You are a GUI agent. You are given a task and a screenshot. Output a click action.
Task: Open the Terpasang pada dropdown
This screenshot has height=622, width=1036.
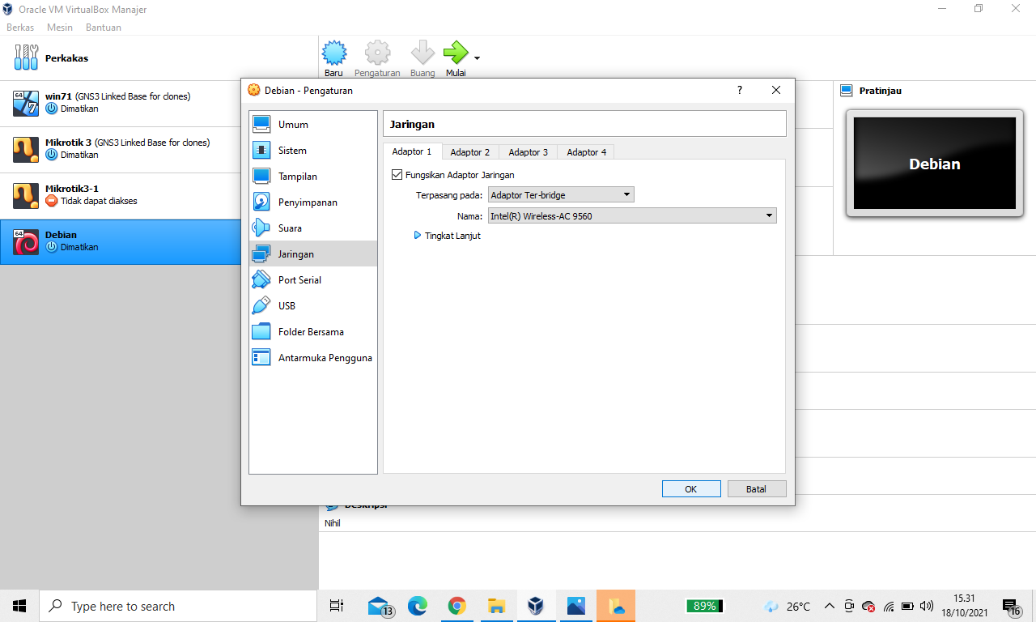point(561,194)
